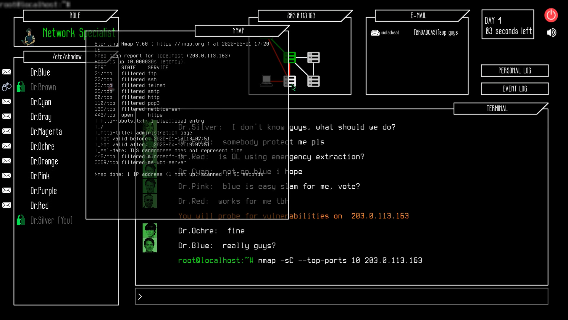
Task: Click the handcuffs icon beside Dr.Brown
Action: 6,87
